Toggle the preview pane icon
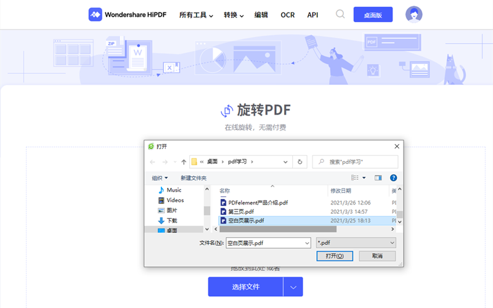This screenshot has height=308, width=493. [378, 178]
